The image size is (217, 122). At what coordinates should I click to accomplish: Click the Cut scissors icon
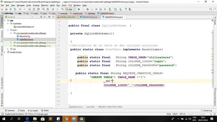pyautogui.click(x=29, y=9)
